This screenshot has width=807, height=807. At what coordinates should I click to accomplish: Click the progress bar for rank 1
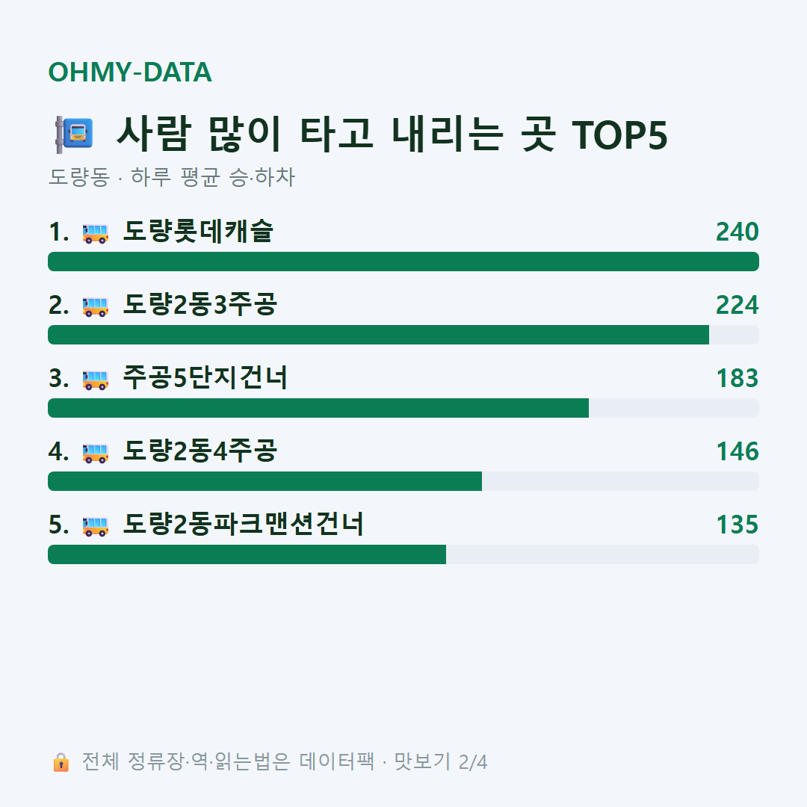403,262
